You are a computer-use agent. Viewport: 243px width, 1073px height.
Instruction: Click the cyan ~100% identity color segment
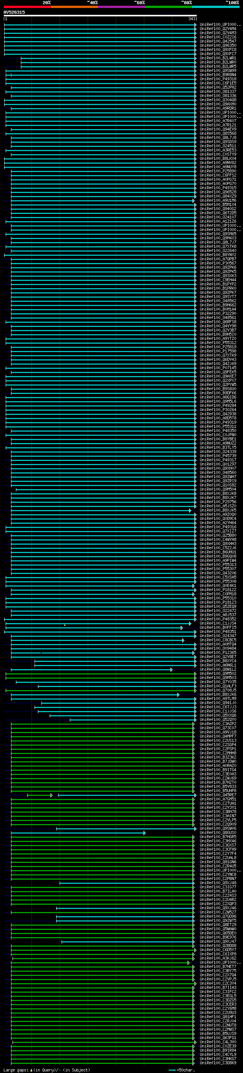216,7
